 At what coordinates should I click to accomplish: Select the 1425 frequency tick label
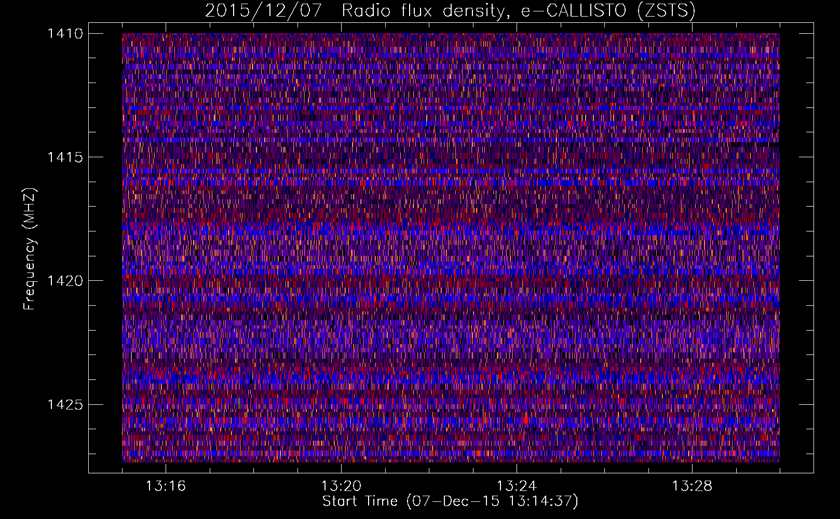click(65, 404)
